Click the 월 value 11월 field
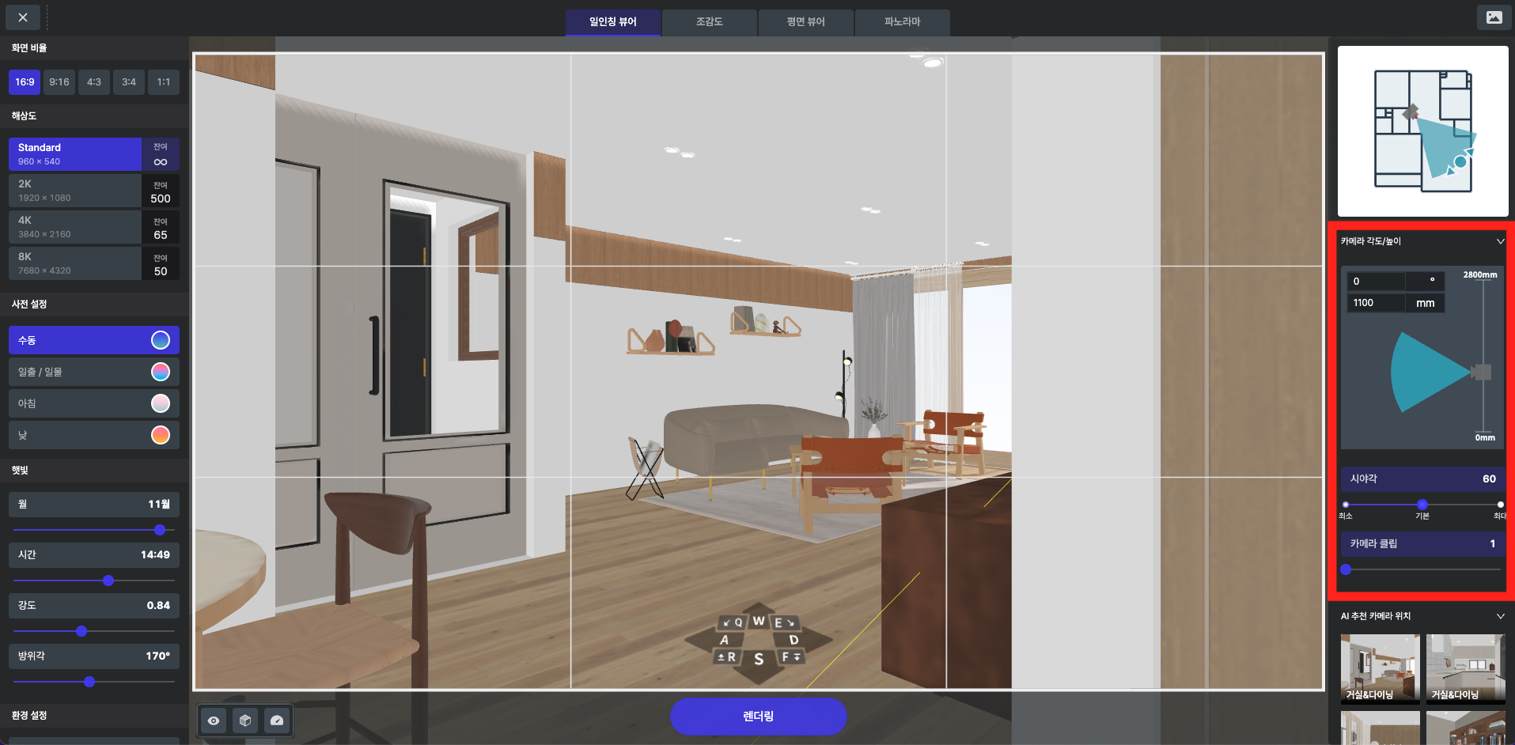Viewport: 1515px width, 745px height. [94, 505]
